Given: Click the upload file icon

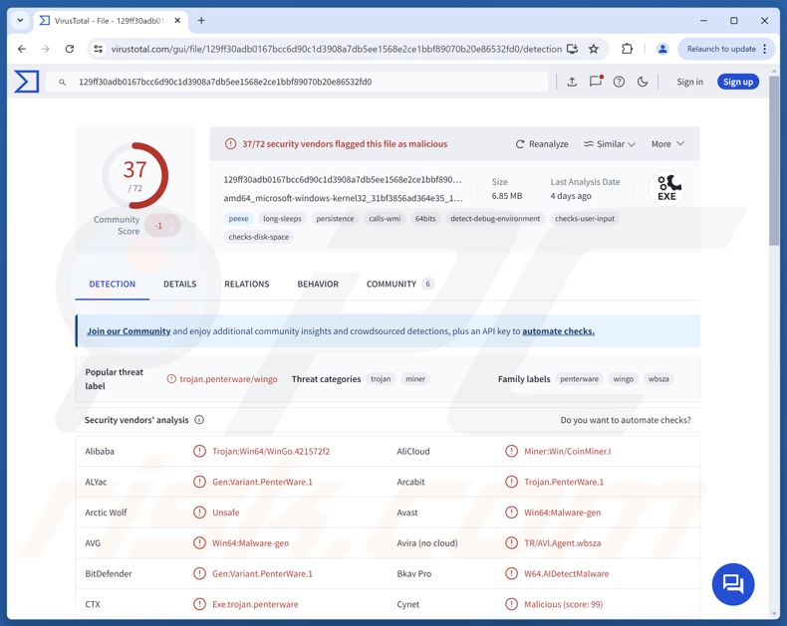Looking at the screenshot, I should pyautogui.click(x=572, y=82).
